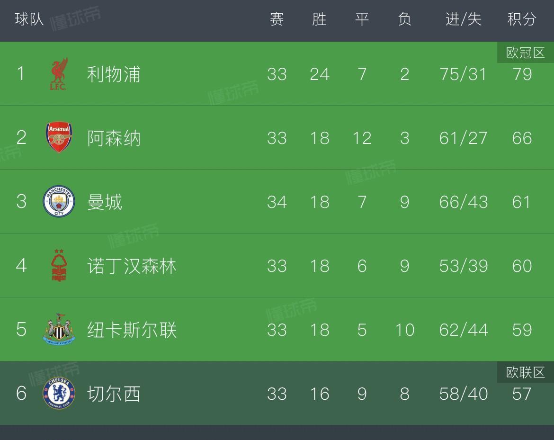Open team 阿森纳 from the standings
This screenshot has width=554, height=440.
(114, 138)
